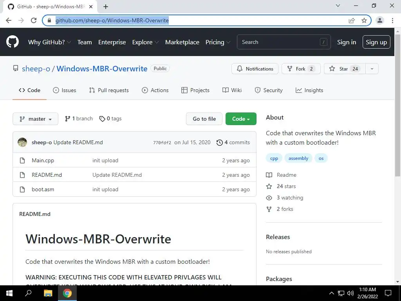401x301 pixels.
Task: Click the star icon beside 24 stars
Action: coord(269,186)
